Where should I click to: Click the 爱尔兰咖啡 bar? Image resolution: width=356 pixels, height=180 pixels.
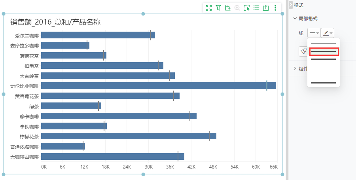98,35
